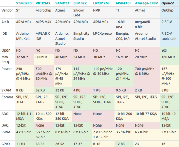Image resolution: width=179 pixels, height=147 pixels.
Task: Click the 5 x 16- or 32-bit PWM cell
Action: click(x=44, y=134)
